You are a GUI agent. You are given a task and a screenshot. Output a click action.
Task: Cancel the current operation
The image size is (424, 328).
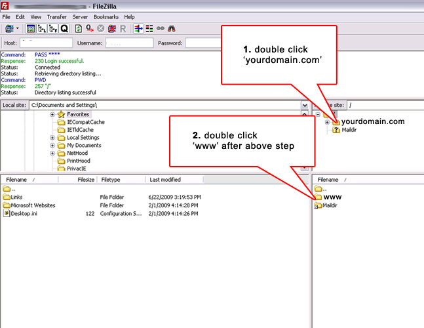(100, 28)
